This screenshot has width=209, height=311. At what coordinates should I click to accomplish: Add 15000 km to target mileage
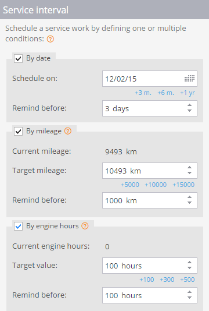coord(183,185)
